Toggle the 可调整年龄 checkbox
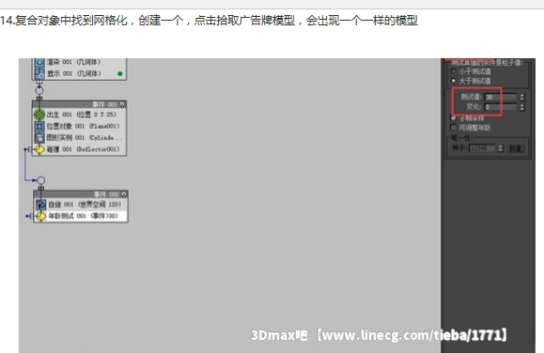This screenshot has width=544, height=353. (453, 128)
